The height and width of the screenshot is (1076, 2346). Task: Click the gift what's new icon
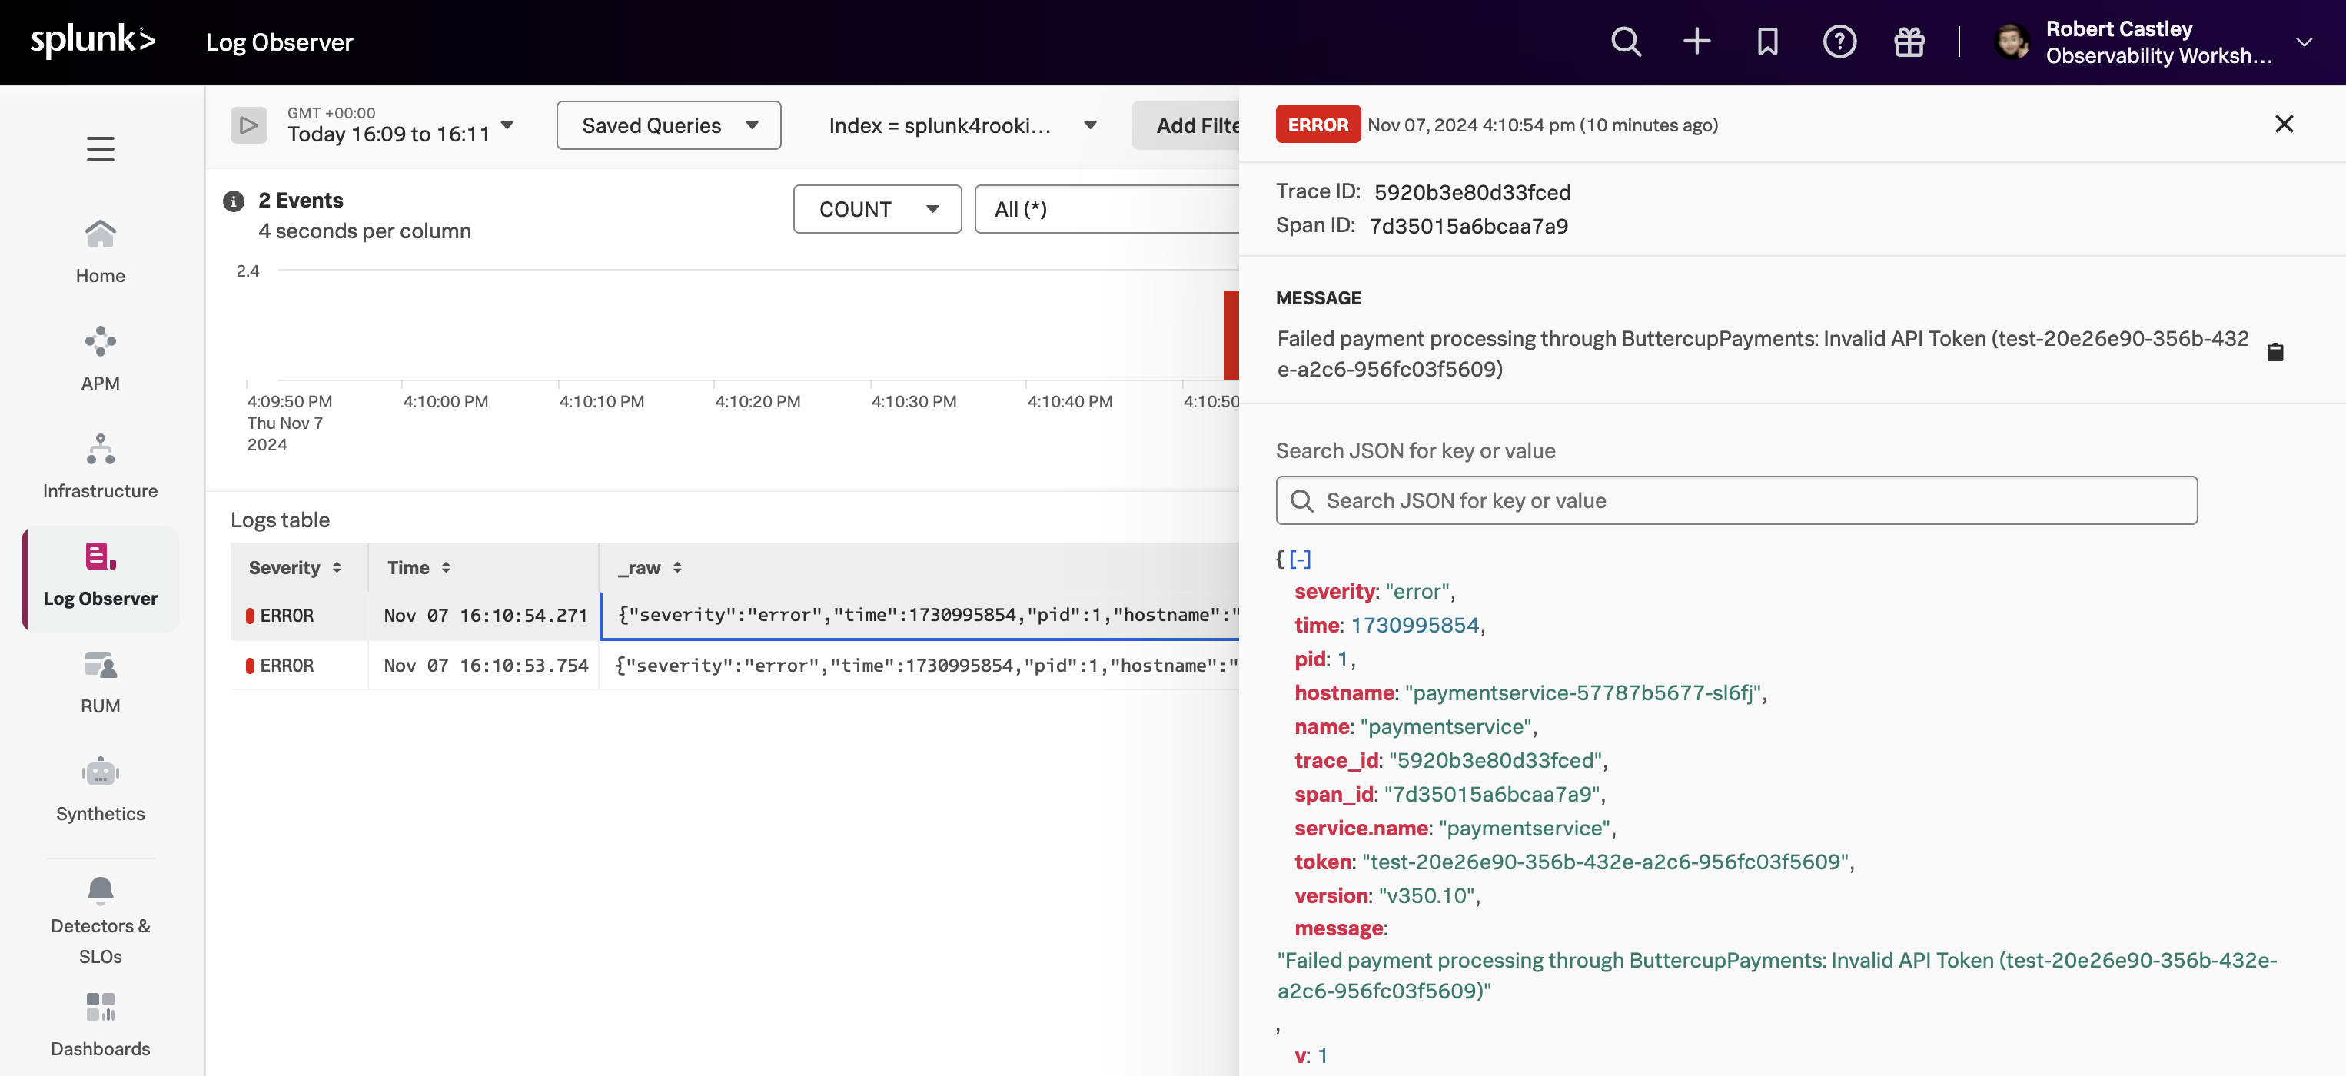pyautogui.click(x=1909, y=42)
